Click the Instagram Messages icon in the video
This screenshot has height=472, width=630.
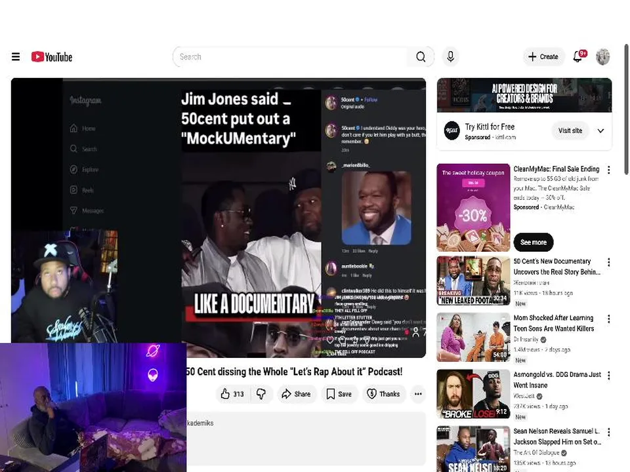click(x=73, y=210)
